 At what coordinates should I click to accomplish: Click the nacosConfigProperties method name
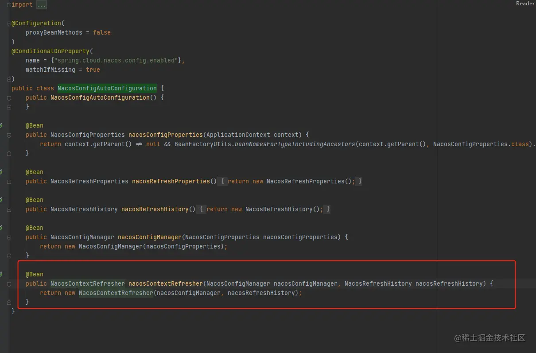(x=166, y=135)
